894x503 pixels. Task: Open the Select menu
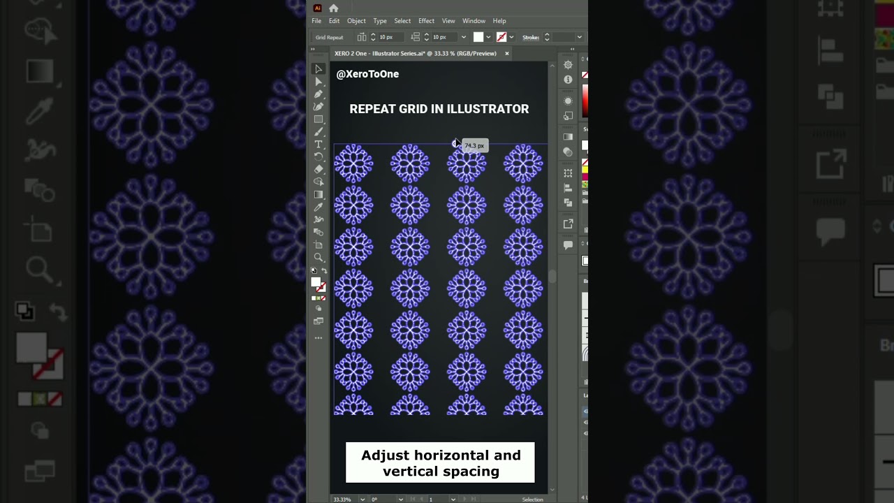[x=402, y=21]
